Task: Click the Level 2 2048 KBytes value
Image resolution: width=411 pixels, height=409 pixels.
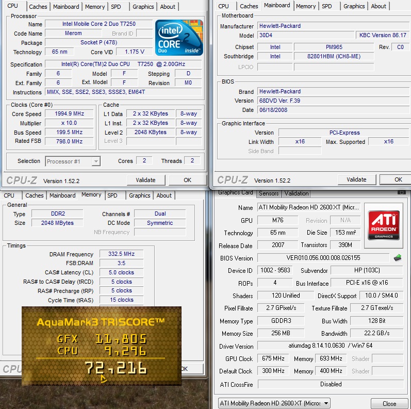Action: coord(151,132)
